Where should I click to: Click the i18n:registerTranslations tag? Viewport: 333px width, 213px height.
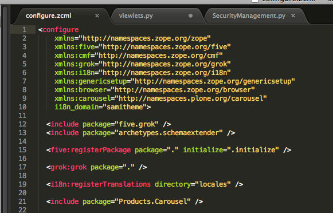pos(101,184)
